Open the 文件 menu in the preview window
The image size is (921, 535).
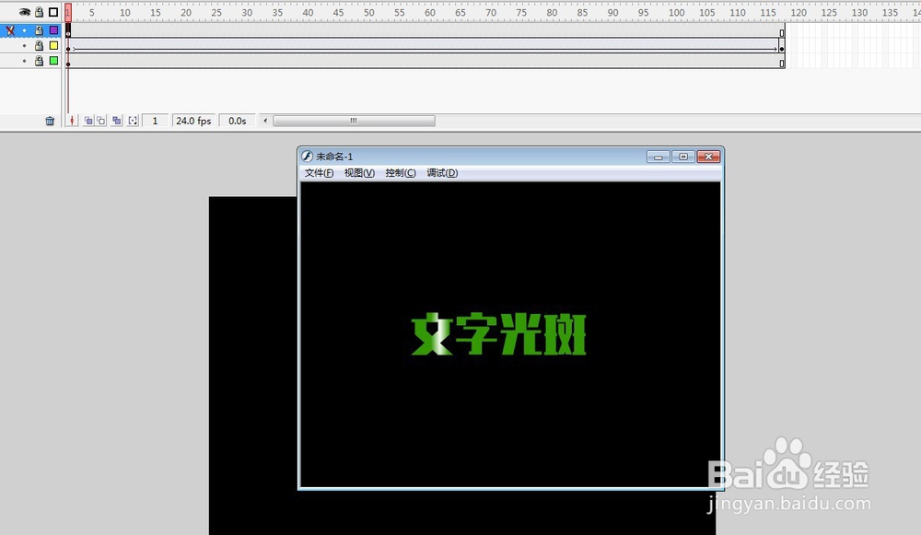coord(317,172)
